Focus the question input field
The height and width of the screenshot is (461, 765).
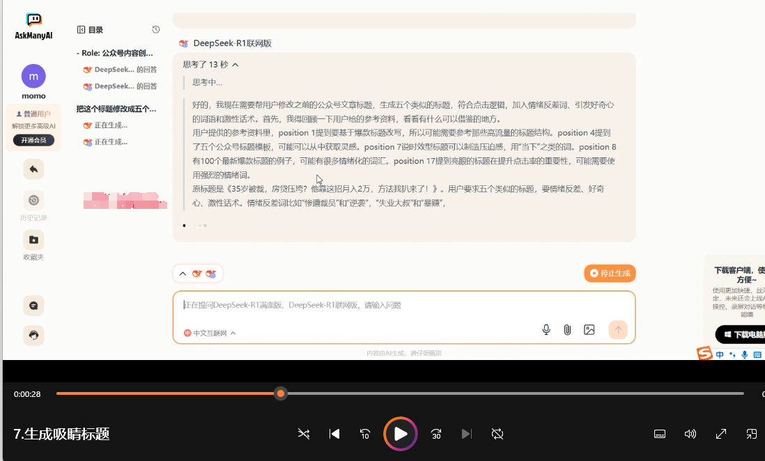(404, 306)
